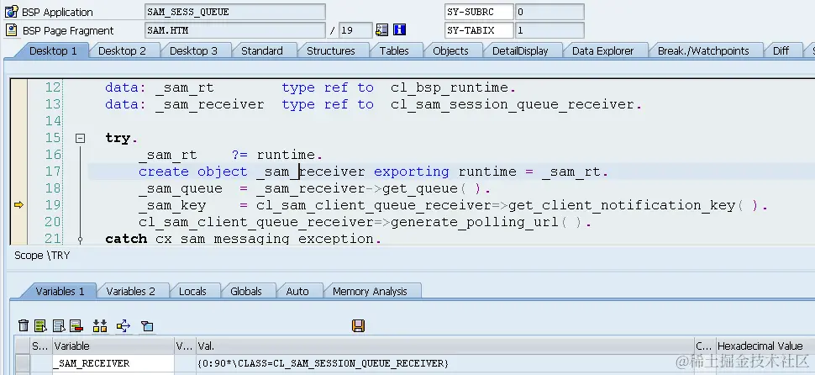
Task: Click the SY-TABIX field
Action: (x=479, y=30)
